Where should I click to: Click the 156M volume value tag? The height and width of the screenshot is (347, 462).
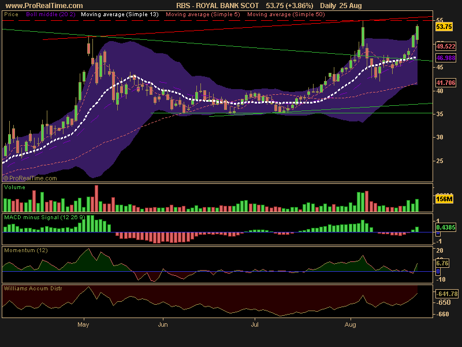[444, 199]
